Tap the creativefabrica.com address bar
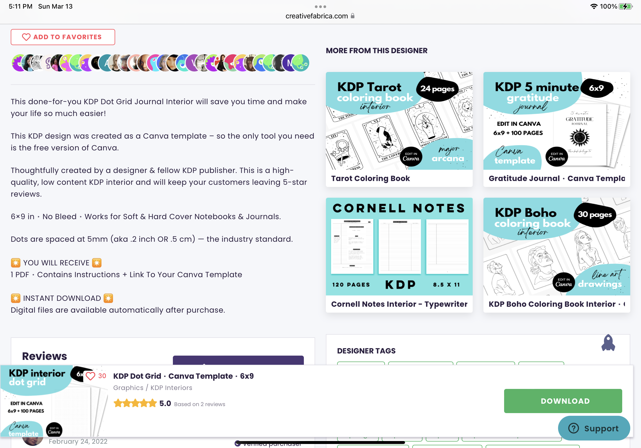Viewport: 641px width, 448px height. [x=316, y=16]
